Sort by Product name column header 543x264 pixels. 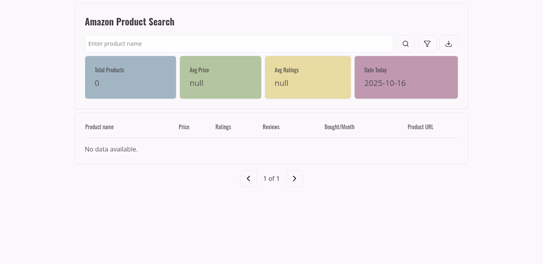(x=99, y=127)
